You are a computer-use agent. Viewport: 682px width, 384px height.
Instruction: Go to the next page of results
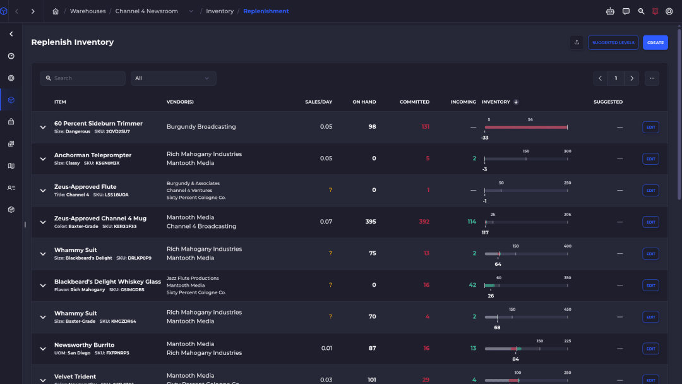(x=632, y=78)
